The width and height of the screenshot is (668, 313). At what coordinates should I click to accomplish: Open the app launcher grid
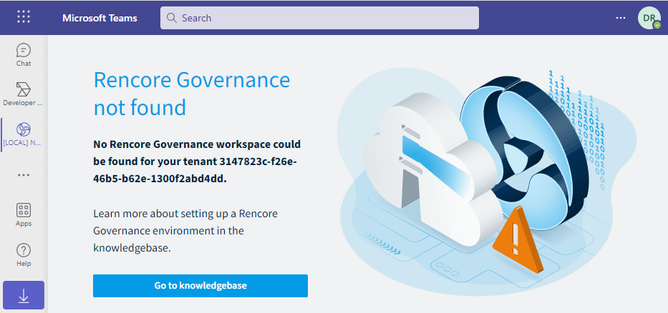tap(24, 17)
